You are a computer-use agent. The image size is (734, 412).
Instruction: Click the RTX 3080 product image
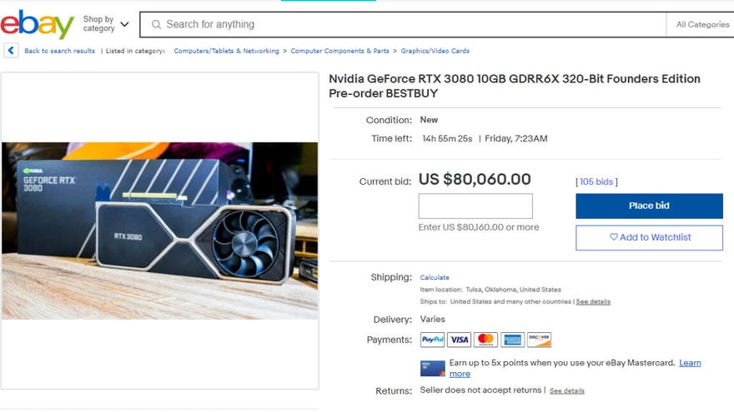[x=159, y=231]
